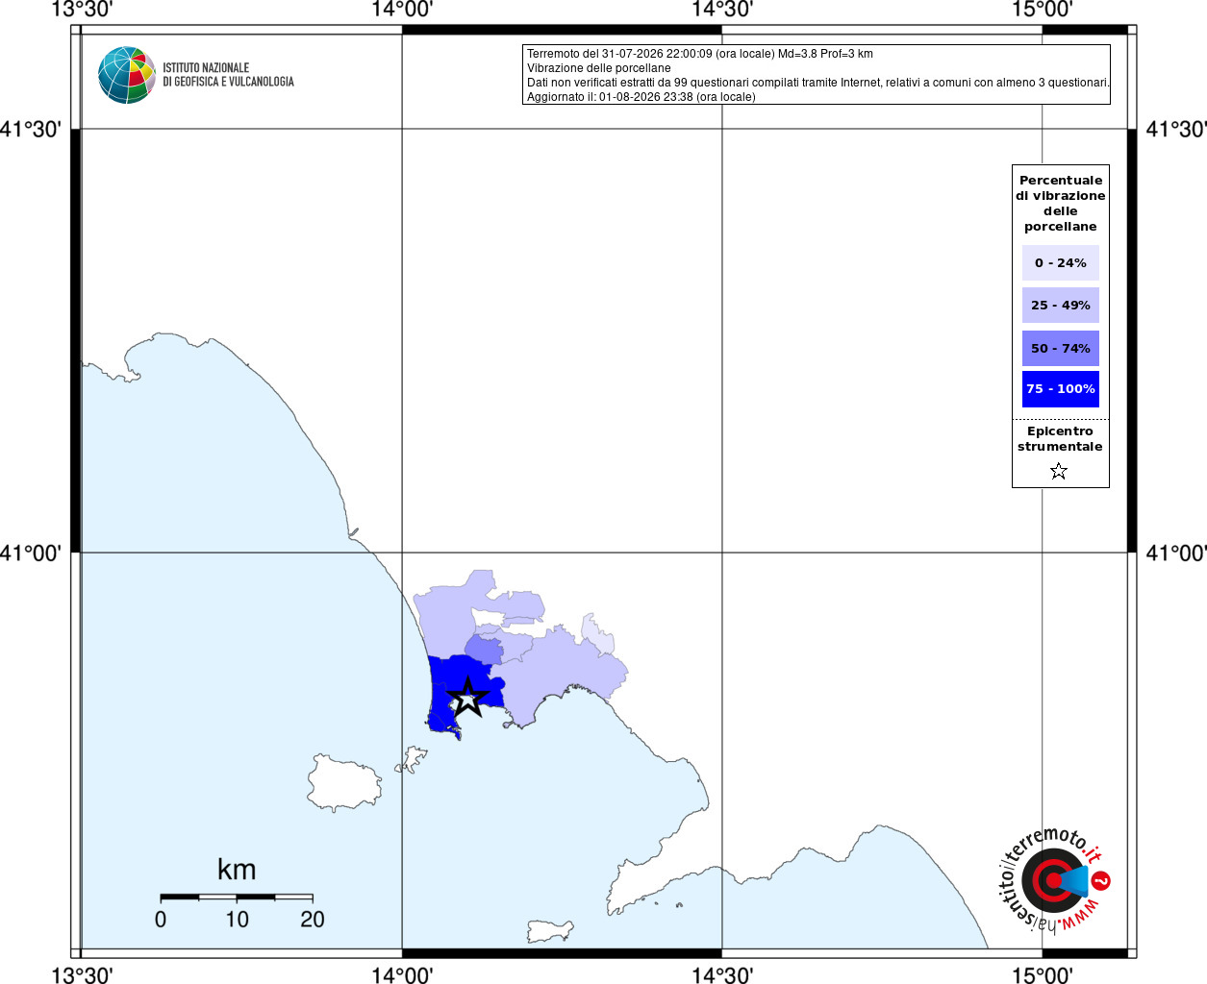The image size is (1207, 984).
Task: Click the 'Aggiornato il: 01-08-2026' line
Action: click(x=641, y=97)
